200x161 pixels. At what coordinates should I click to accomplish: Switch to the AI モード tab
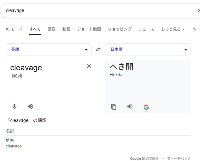[14, 29]
